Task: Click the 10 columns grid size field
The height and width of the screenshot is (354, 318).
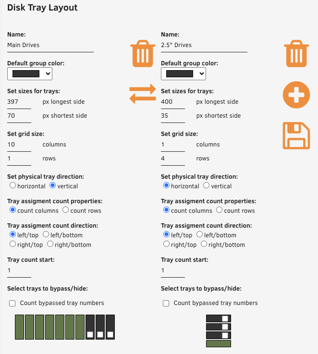Action: [19, 145]
